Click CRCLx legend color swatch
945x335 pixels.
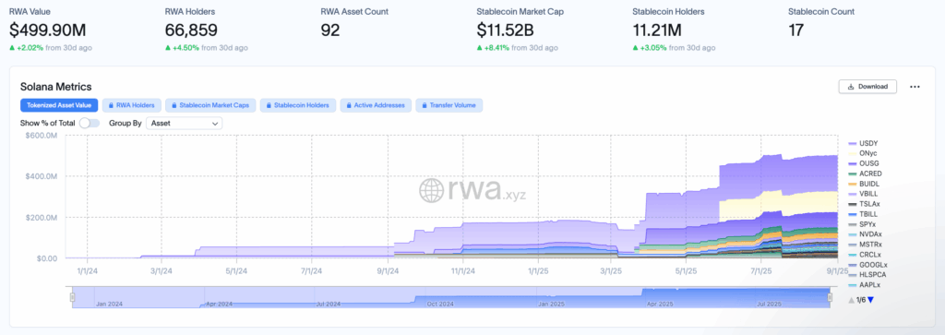tap(852, 255)
